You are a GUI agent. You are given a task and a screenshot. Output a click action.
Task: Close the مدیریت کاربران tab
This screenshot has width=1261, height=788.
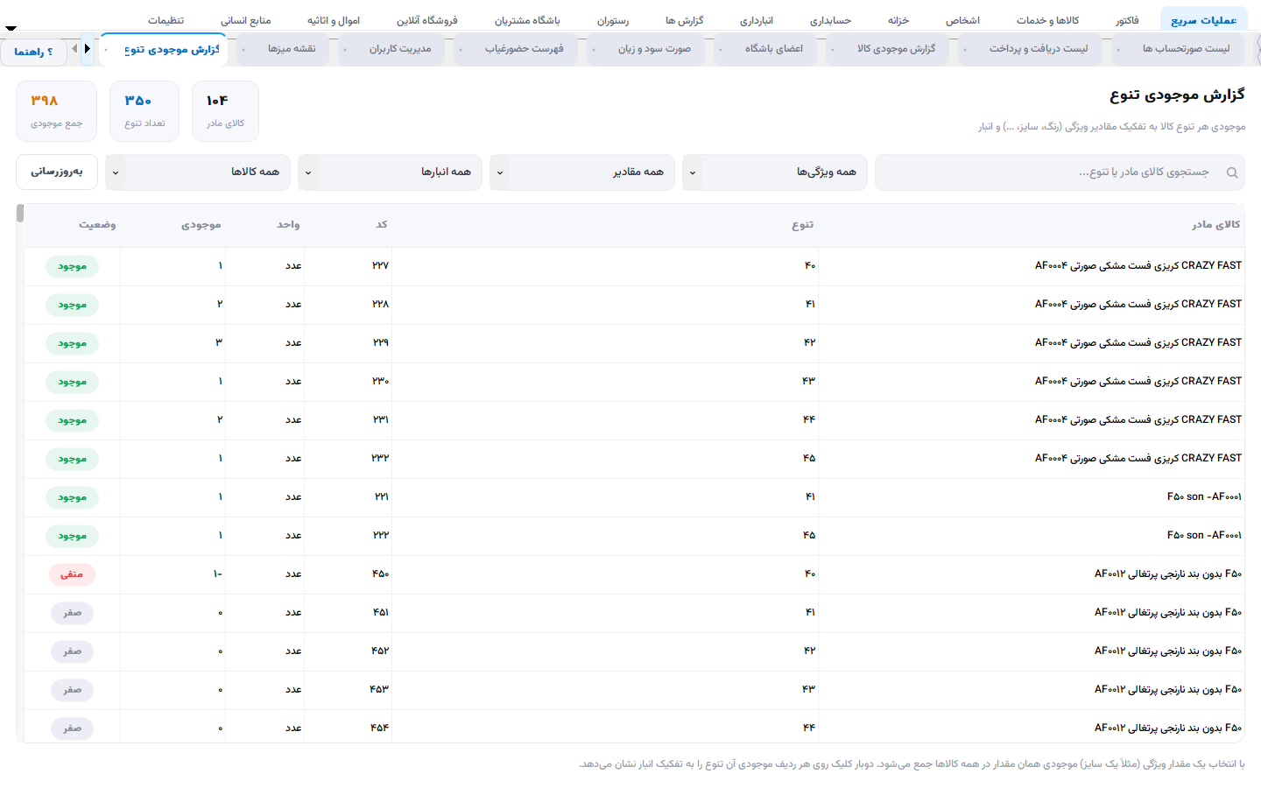coord(345,49)
